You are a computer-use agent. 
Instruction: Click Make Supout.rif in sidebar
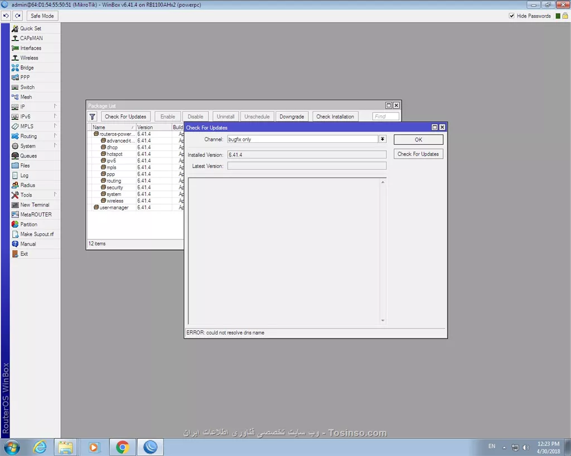click(35, 234)
